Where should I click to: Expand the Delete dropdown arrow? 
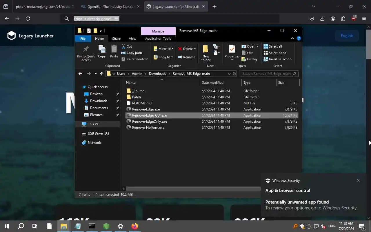pos(195,49)
